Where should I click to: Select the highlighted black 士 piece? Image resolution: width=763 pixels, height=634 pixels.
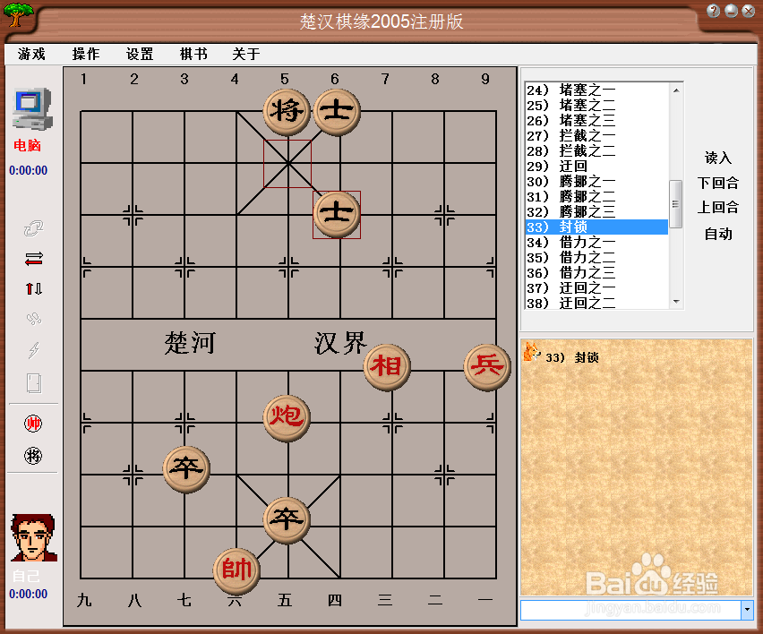tap(337, 215)
